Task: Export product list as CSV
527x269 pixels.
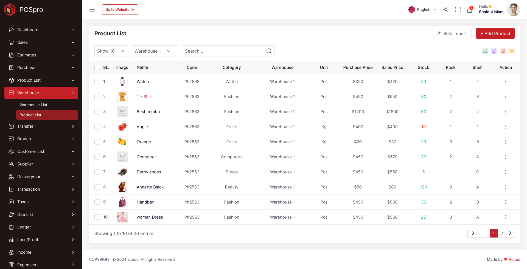Action: pyautogui.click(x=485, y=51)
